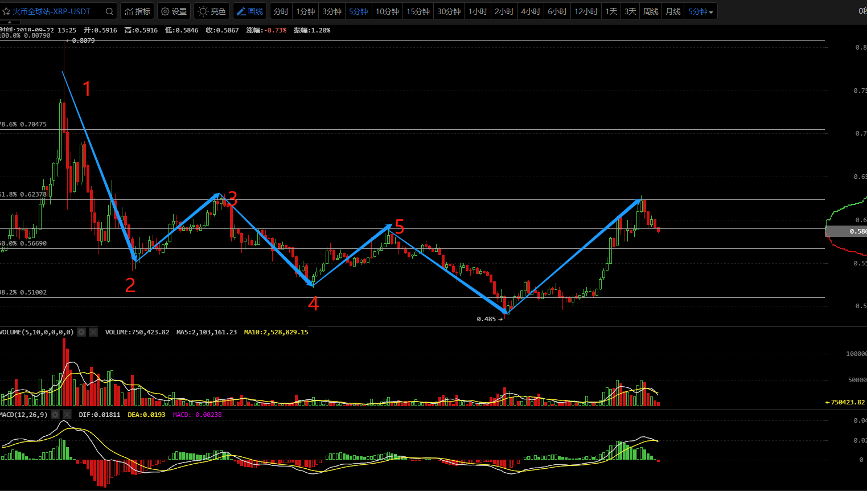The width and height of the screenshot is (867, 491).
Task: Click the search magnifier icon
Action: [109, 11]
